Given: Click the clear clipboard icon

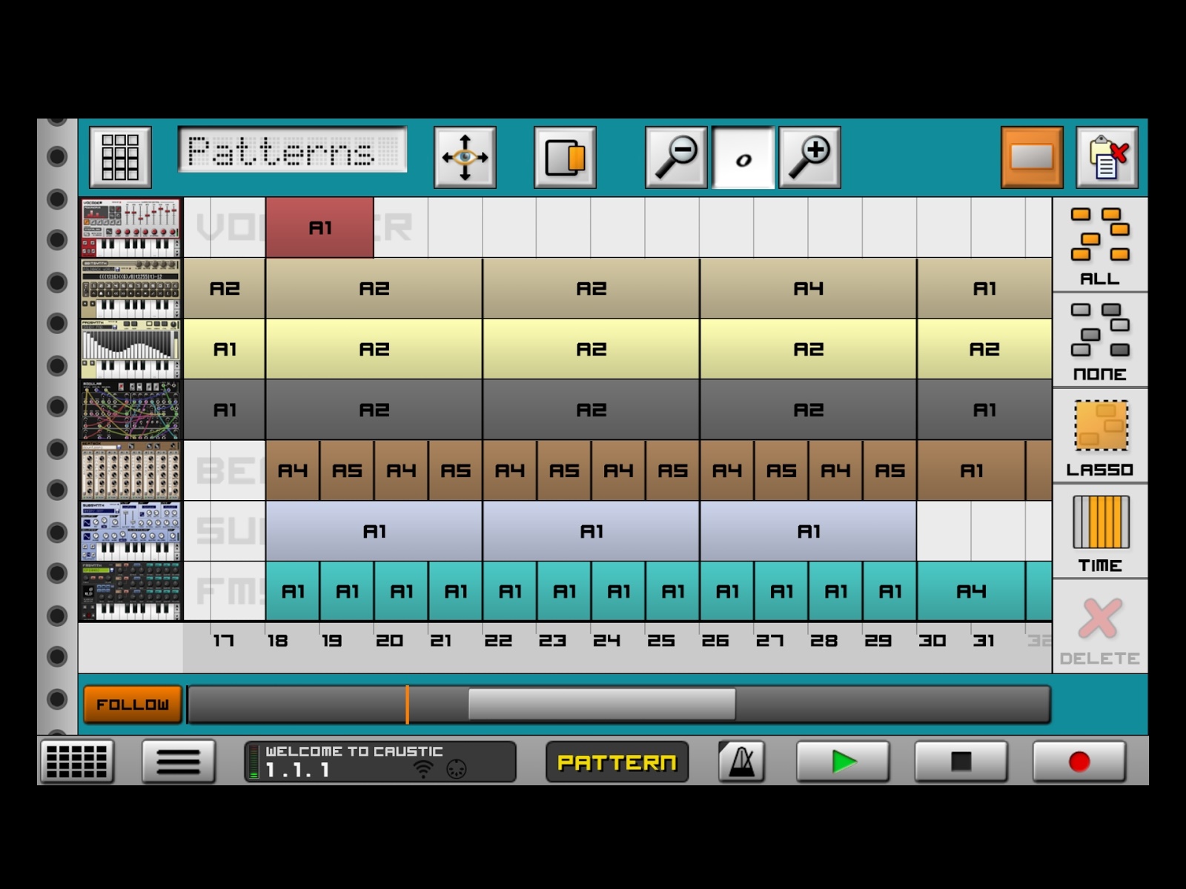Looking at the screenshot, I should [1107, 157].
